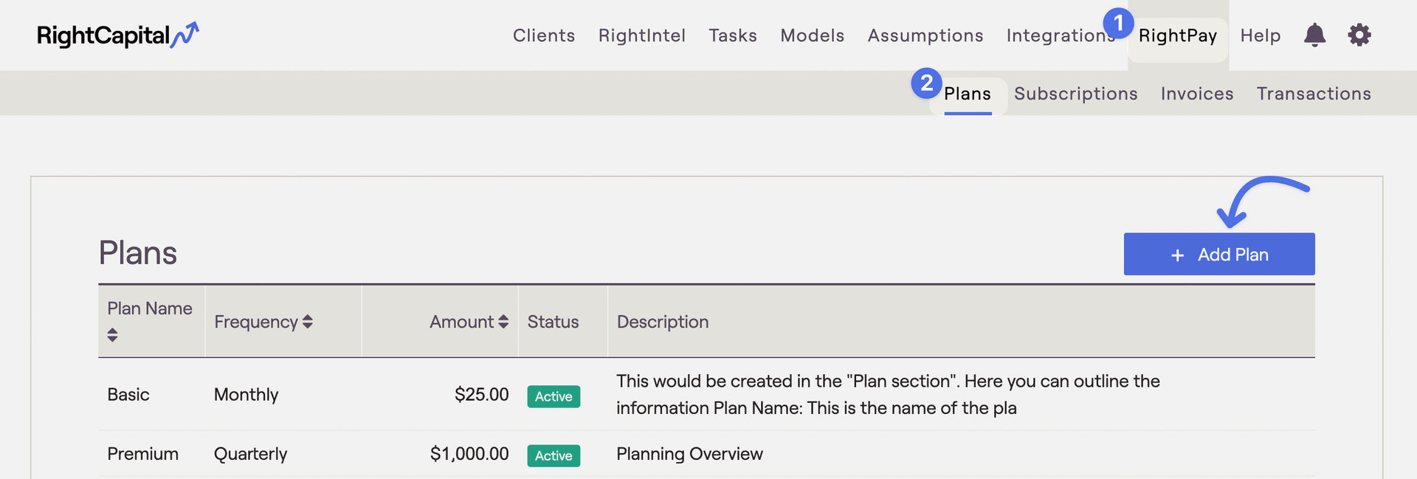The width and height of the screenshot is (1417, 479).
Task: Select the RightPay tab
Action: tap(1178, 35)
